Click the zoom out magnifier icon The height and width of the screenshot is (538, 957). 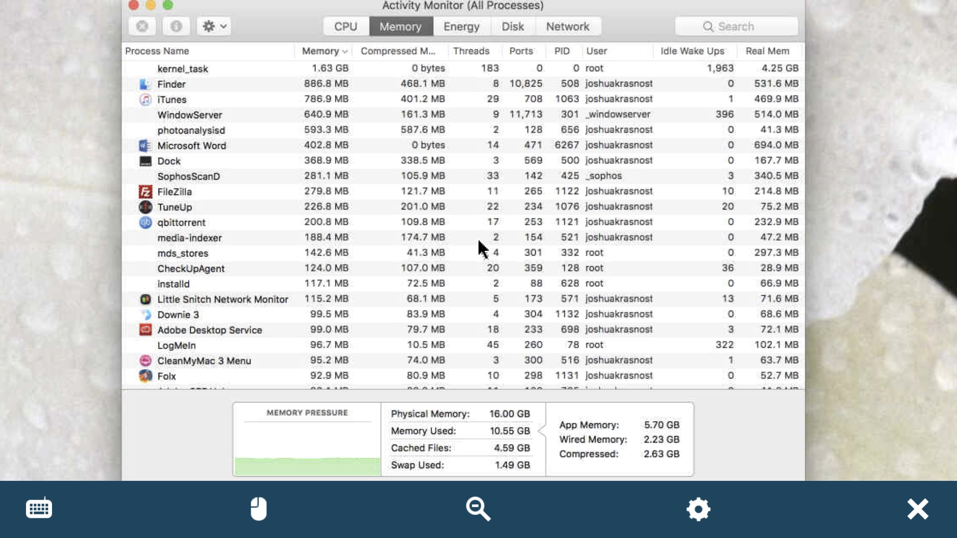478,509
